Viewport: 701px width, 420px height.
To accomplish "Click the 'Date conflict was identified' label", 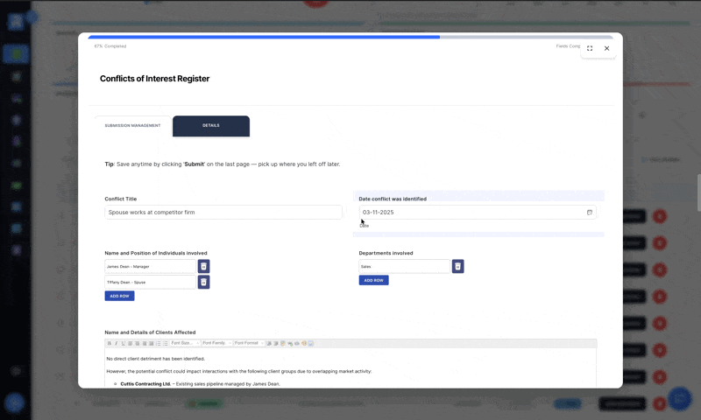I will coord(393,199).
